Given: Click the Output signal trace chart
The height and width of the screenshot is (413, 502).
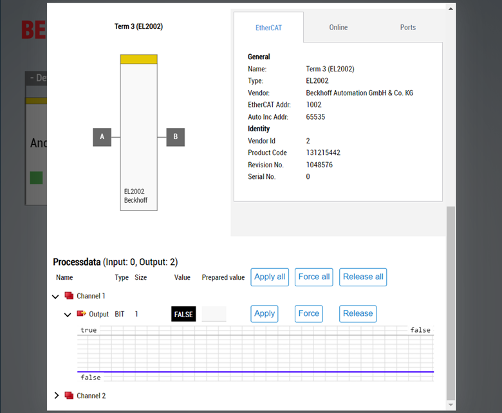Looking at the screenshot, I should coord(256,354).
